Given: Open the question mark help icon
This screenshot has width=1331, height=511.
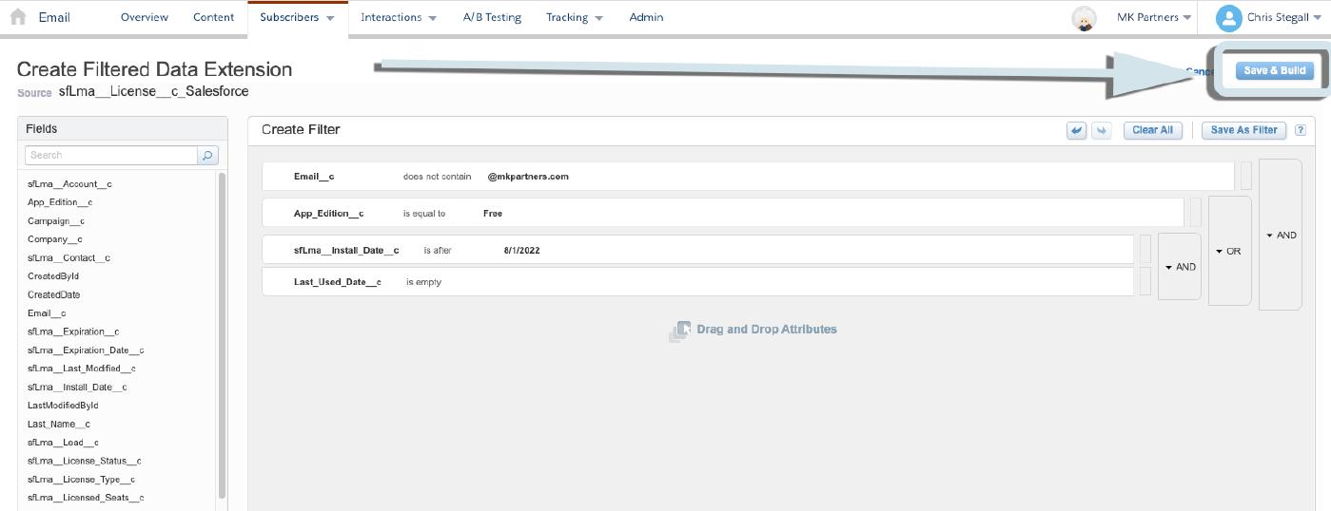Looking at the screenshot, I should 1300,130.
